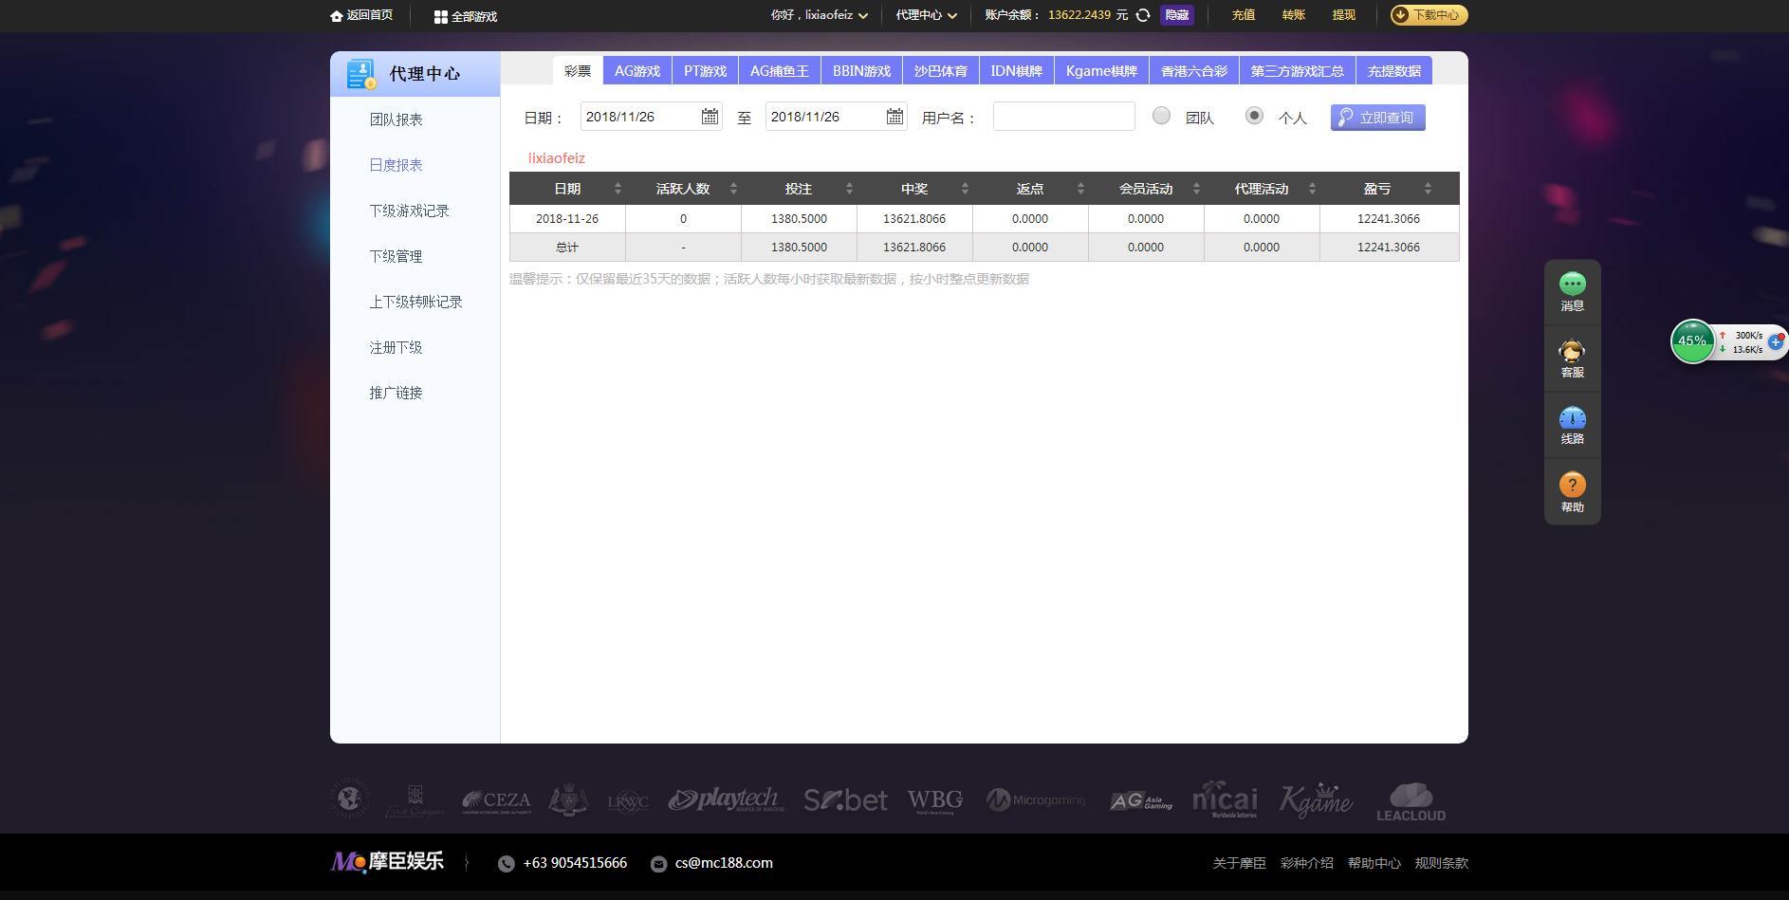1789x900 pixels.
Task: Open 团队报表 in the sidebar
Action: 397,119
